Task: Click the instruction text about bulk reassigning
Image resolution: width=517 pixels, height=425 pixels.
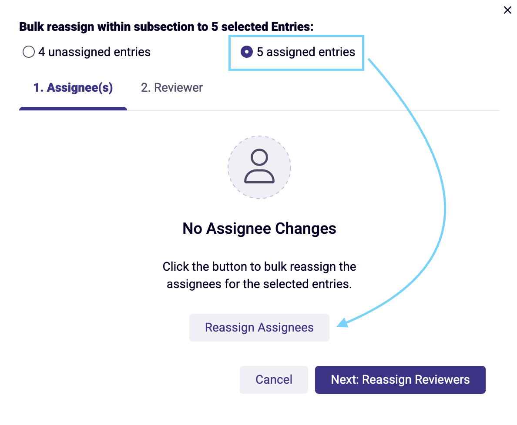Action: click(x=259, y=275)
